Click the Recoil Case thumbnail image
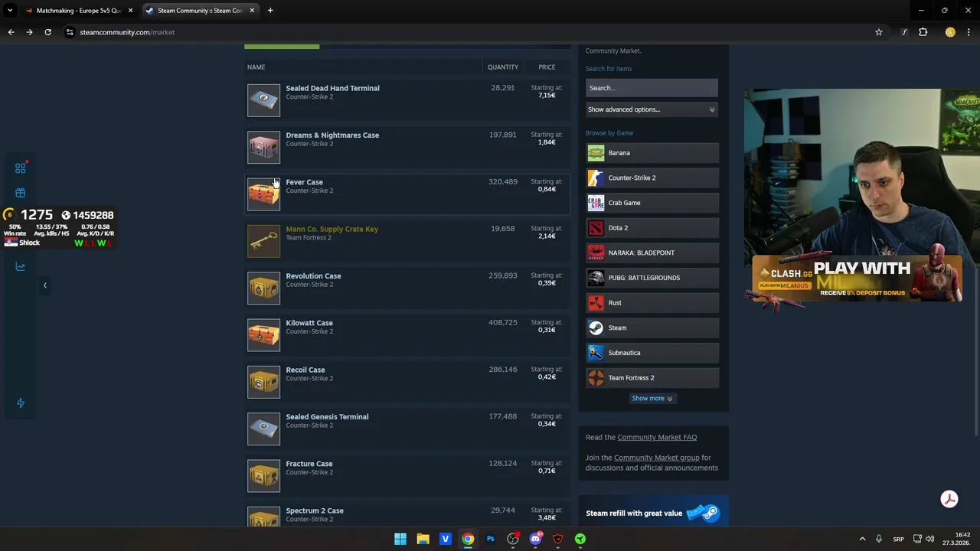Screen dimensions: 980x551 click(x=263, y=382)
